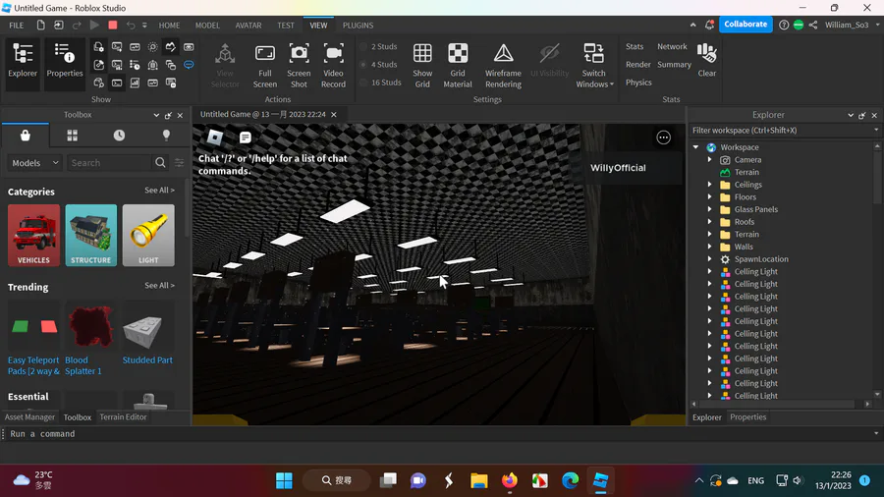Screen dimensions: 884x497
Task: Click the Full Screen action
Action: point(264,66)
